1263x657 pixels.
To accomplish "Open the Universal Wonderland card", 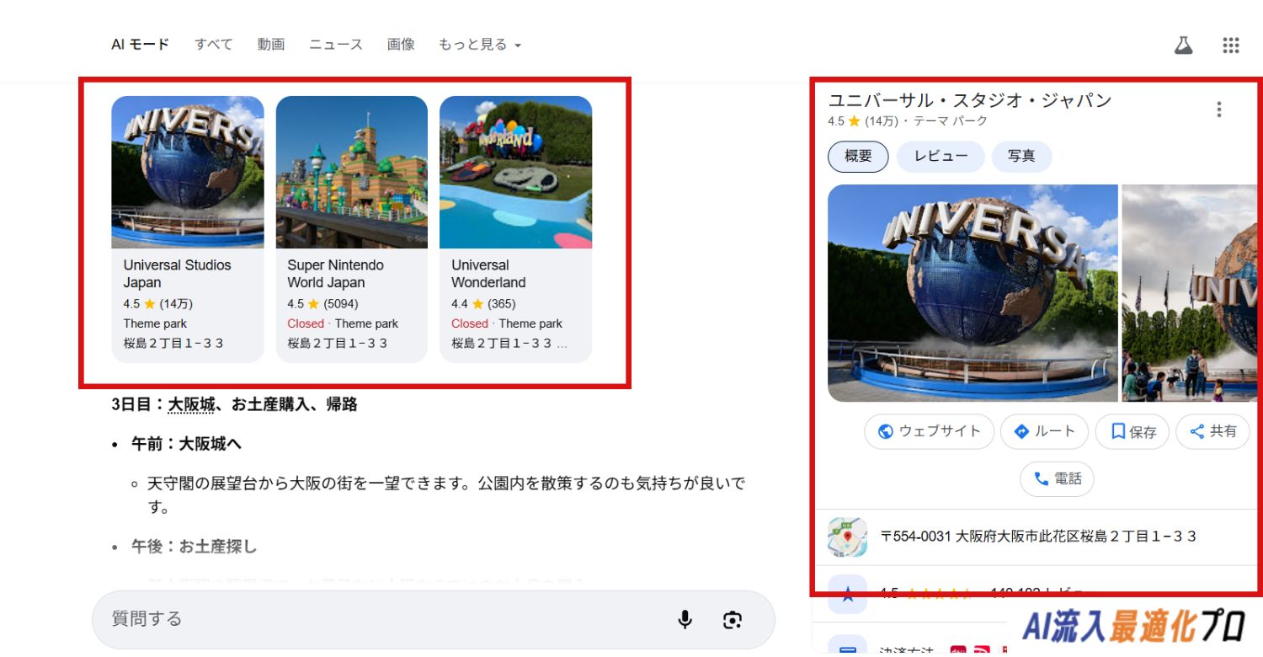I will pos(515,229).
